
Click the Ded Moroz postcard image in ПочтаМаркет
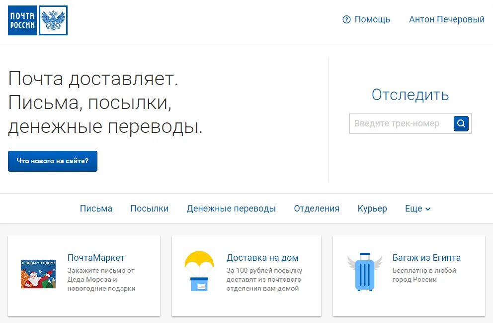(x=39, y=274)
